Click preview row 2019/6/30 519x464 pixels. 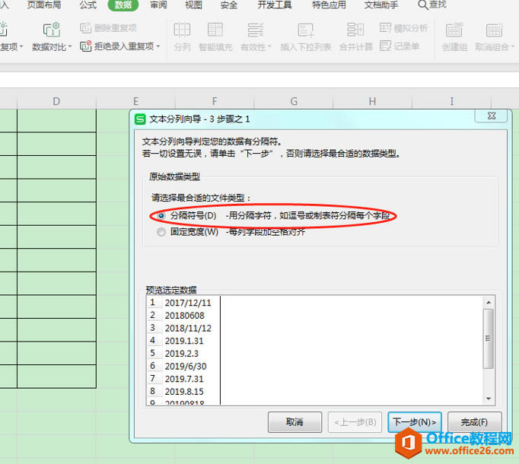[x=186, y=367]
